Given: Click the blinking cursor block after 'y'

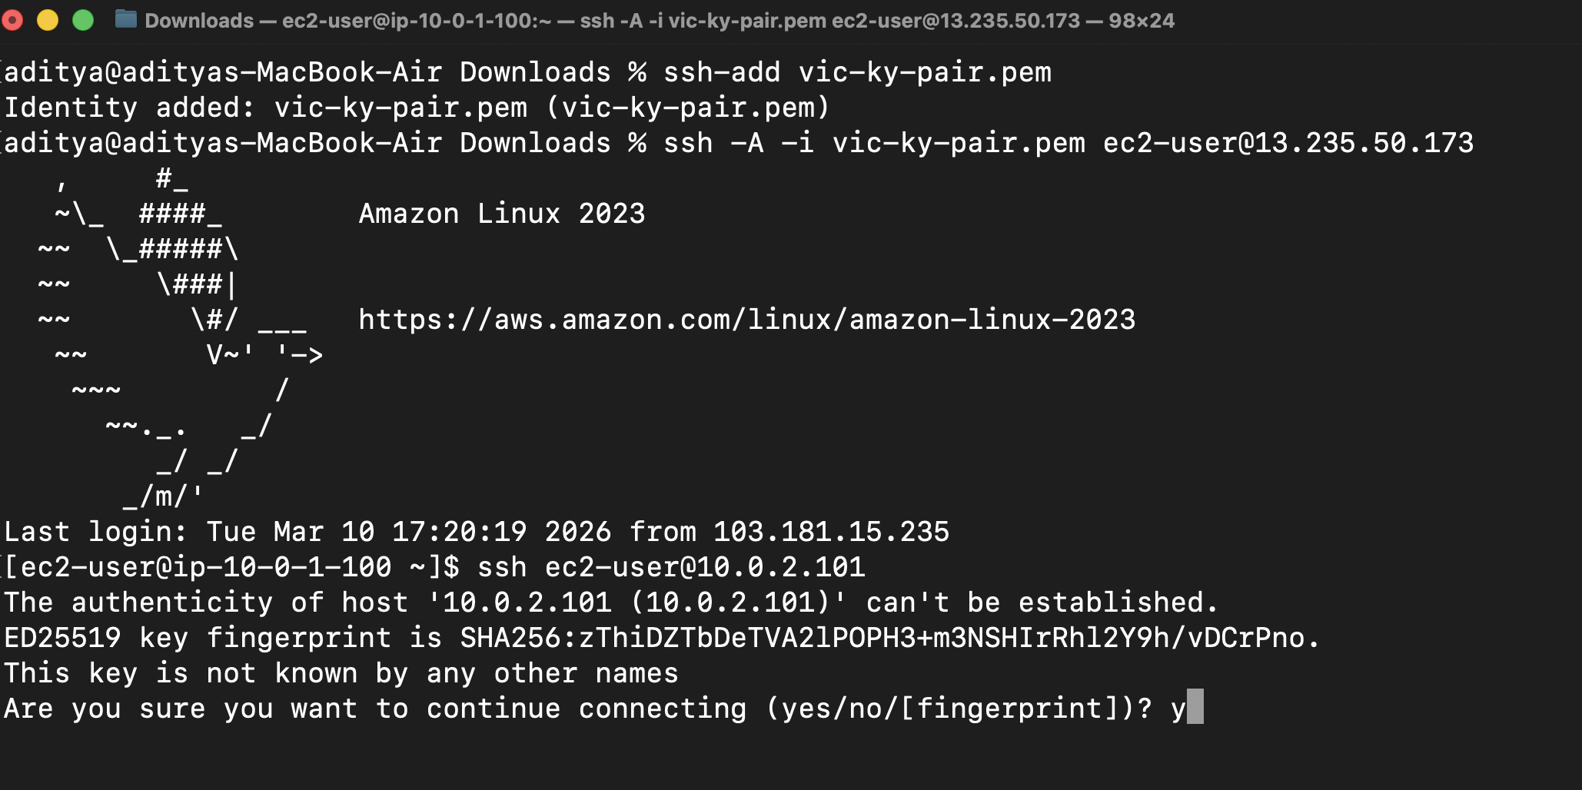Looking at the screenshot, I should (x=1195, y=708).
